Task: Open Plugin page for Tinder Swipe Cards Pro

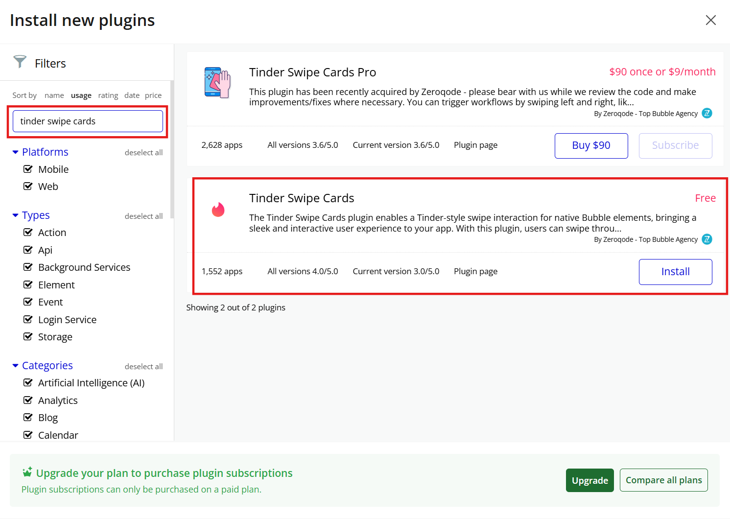Action: pyautogui.click(x=475, y=145)
